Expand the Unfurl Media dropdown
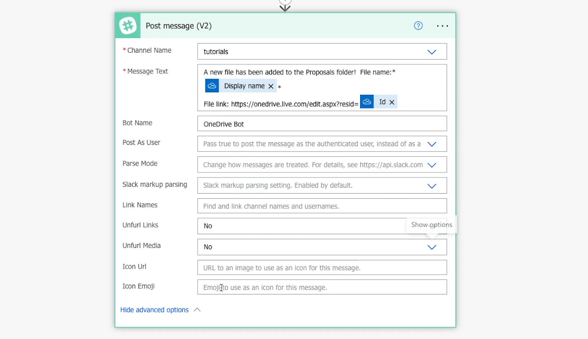 tap(432, 247)
